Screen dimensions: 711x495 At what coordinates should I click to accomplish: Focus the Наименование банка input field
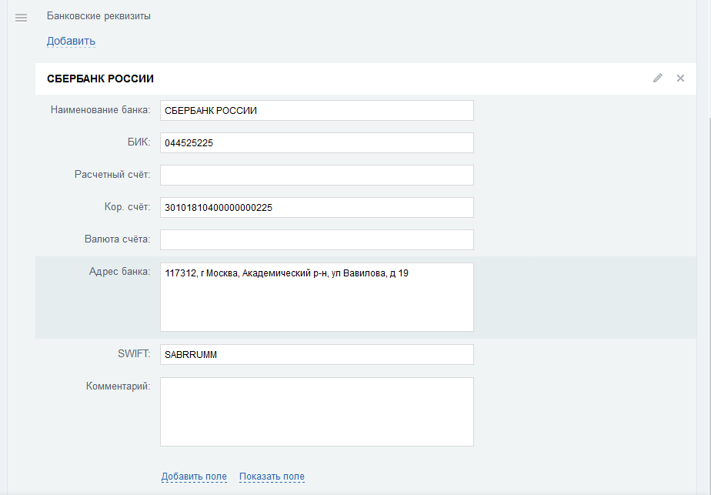pos(316,111)
